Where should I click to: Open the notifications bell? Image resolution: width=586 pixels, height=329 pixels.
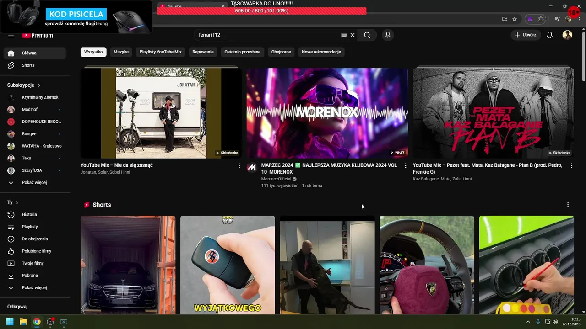[550, 35]
